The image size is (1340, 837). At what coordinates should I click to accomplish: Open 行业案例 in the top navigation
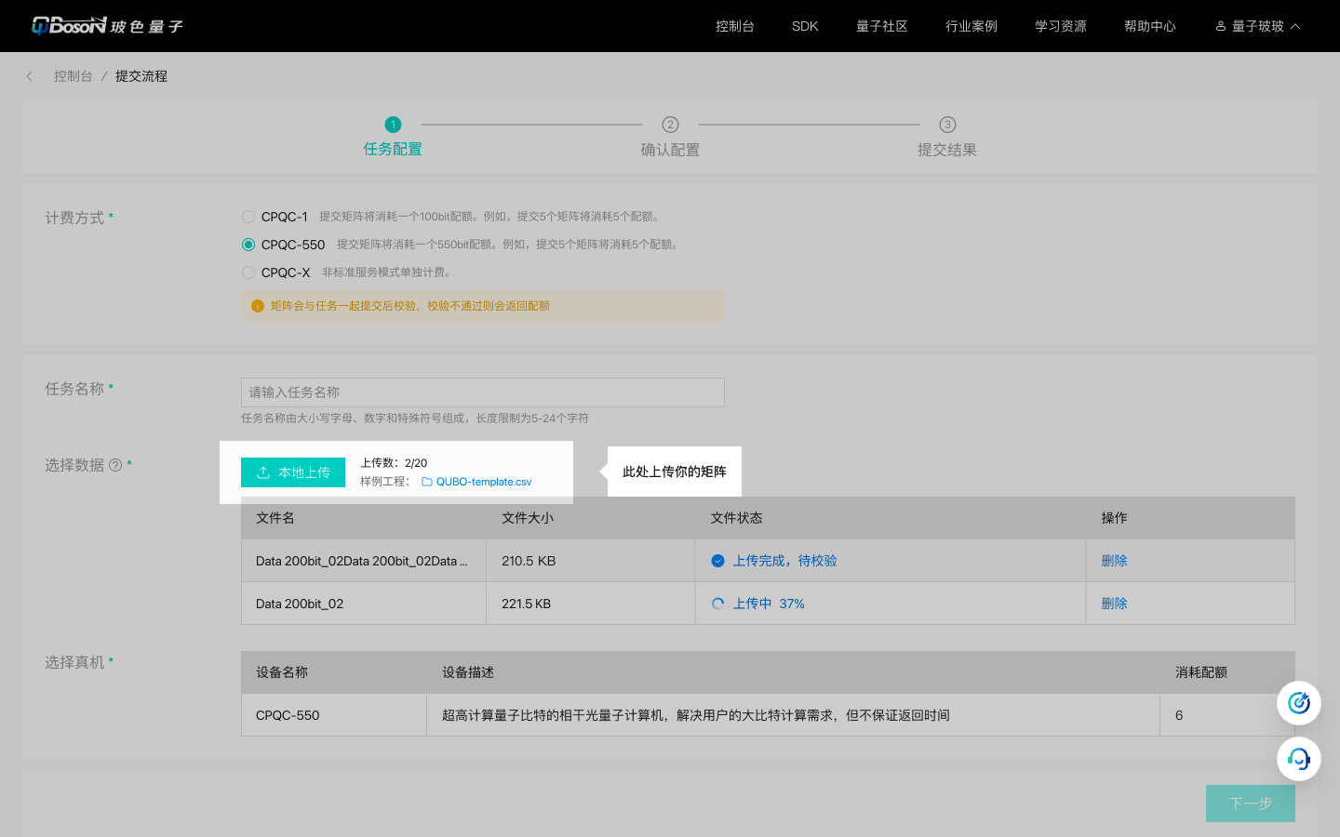(x=971, y=26)
